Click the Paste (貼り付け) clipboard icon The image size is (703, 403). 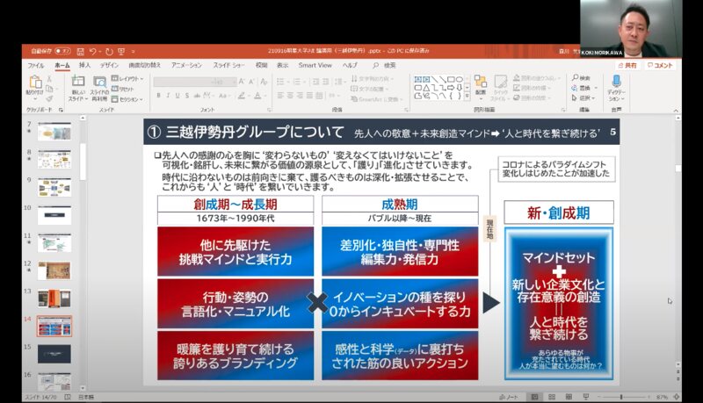[34, 84]
